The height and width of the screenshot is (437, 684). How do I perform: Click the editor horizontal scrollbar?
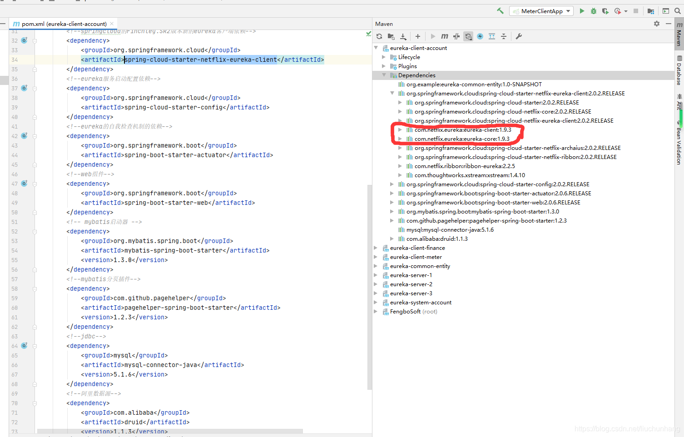pos(170,431)
